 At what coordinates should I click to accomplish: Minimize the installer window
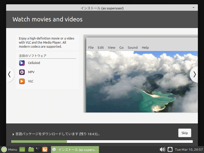tap(194, 8)
